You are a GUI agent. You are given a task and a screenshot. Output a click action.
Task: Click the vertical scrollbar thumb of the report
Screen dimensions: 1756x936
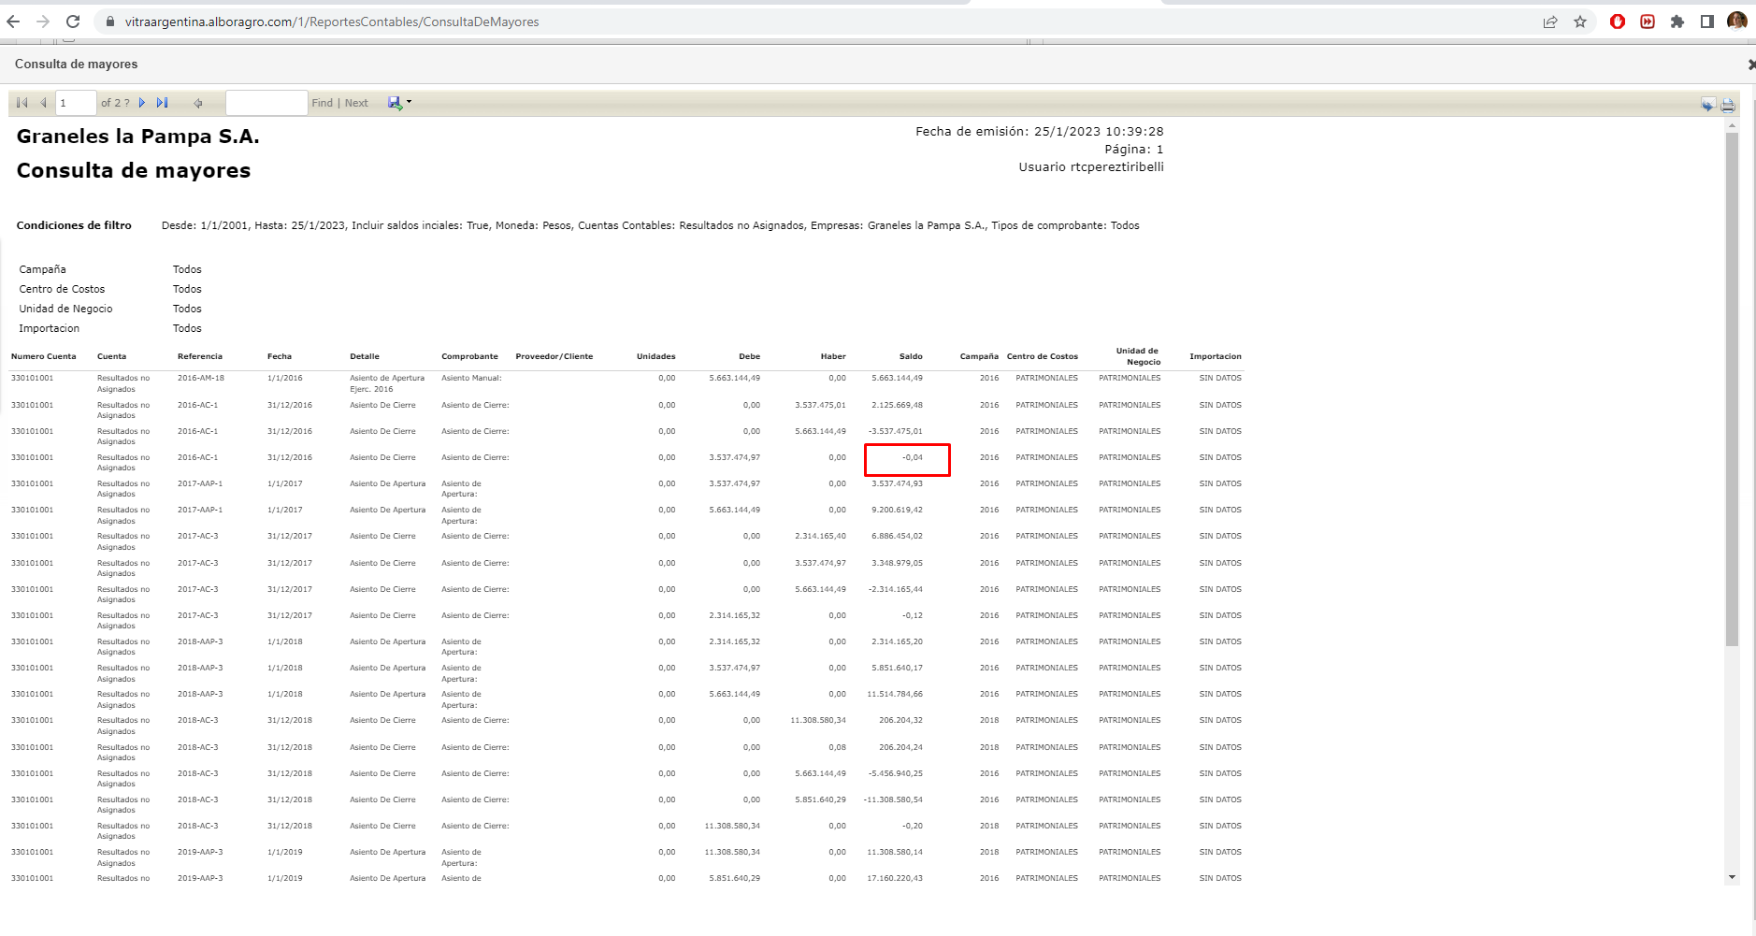pos(1733,389)
